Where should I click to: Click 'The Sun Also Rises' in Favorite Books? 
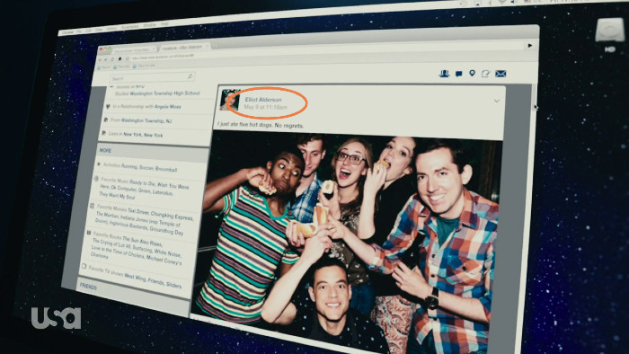click(x=142, y=242)
